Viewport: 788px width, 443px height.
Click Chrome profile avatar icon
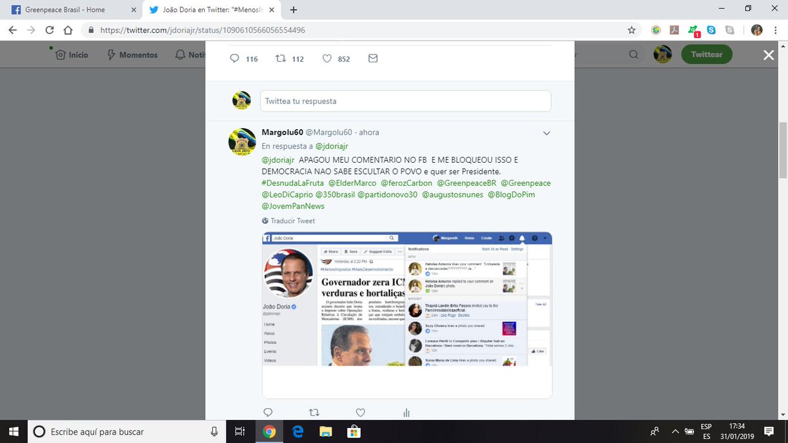(756, 30)
